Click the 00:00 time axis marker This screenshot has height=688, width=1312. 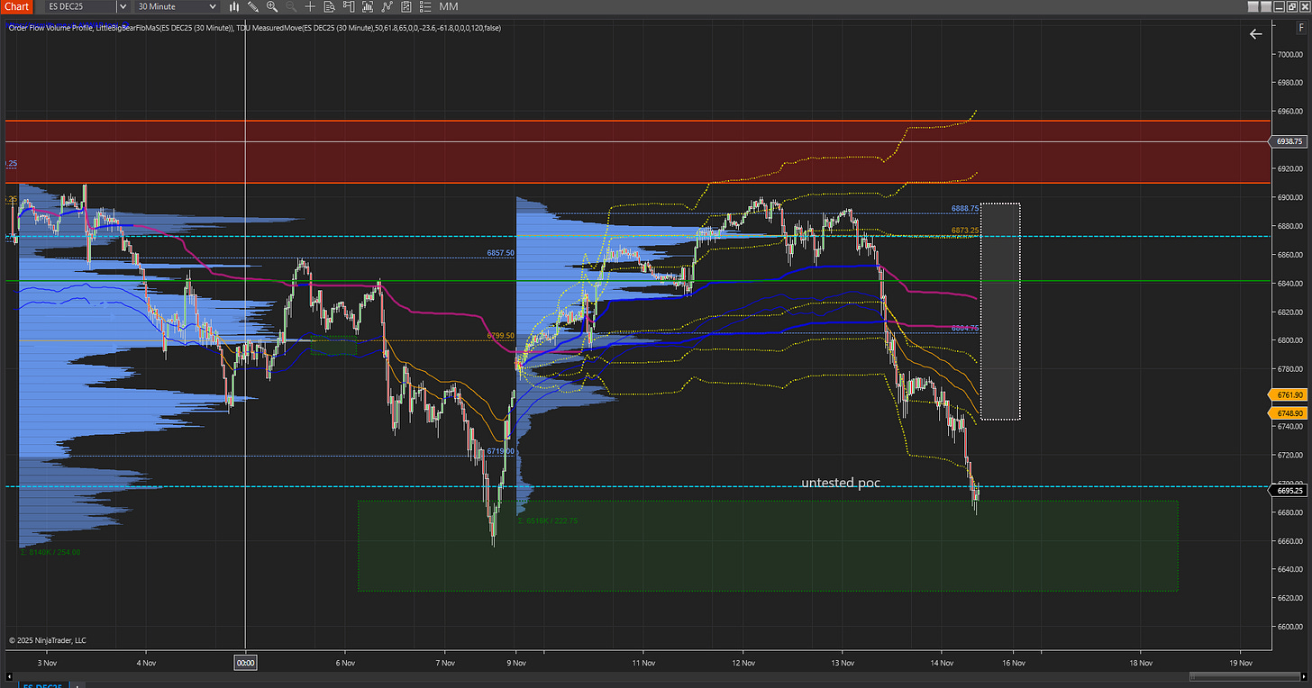pyautogui.click(x=245, y=662)
